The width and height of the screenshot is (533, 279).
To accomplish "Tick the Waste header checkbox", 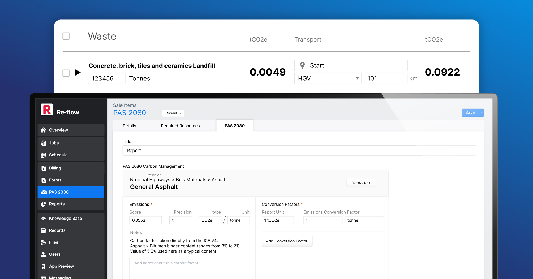I will [x=66, y=36].
